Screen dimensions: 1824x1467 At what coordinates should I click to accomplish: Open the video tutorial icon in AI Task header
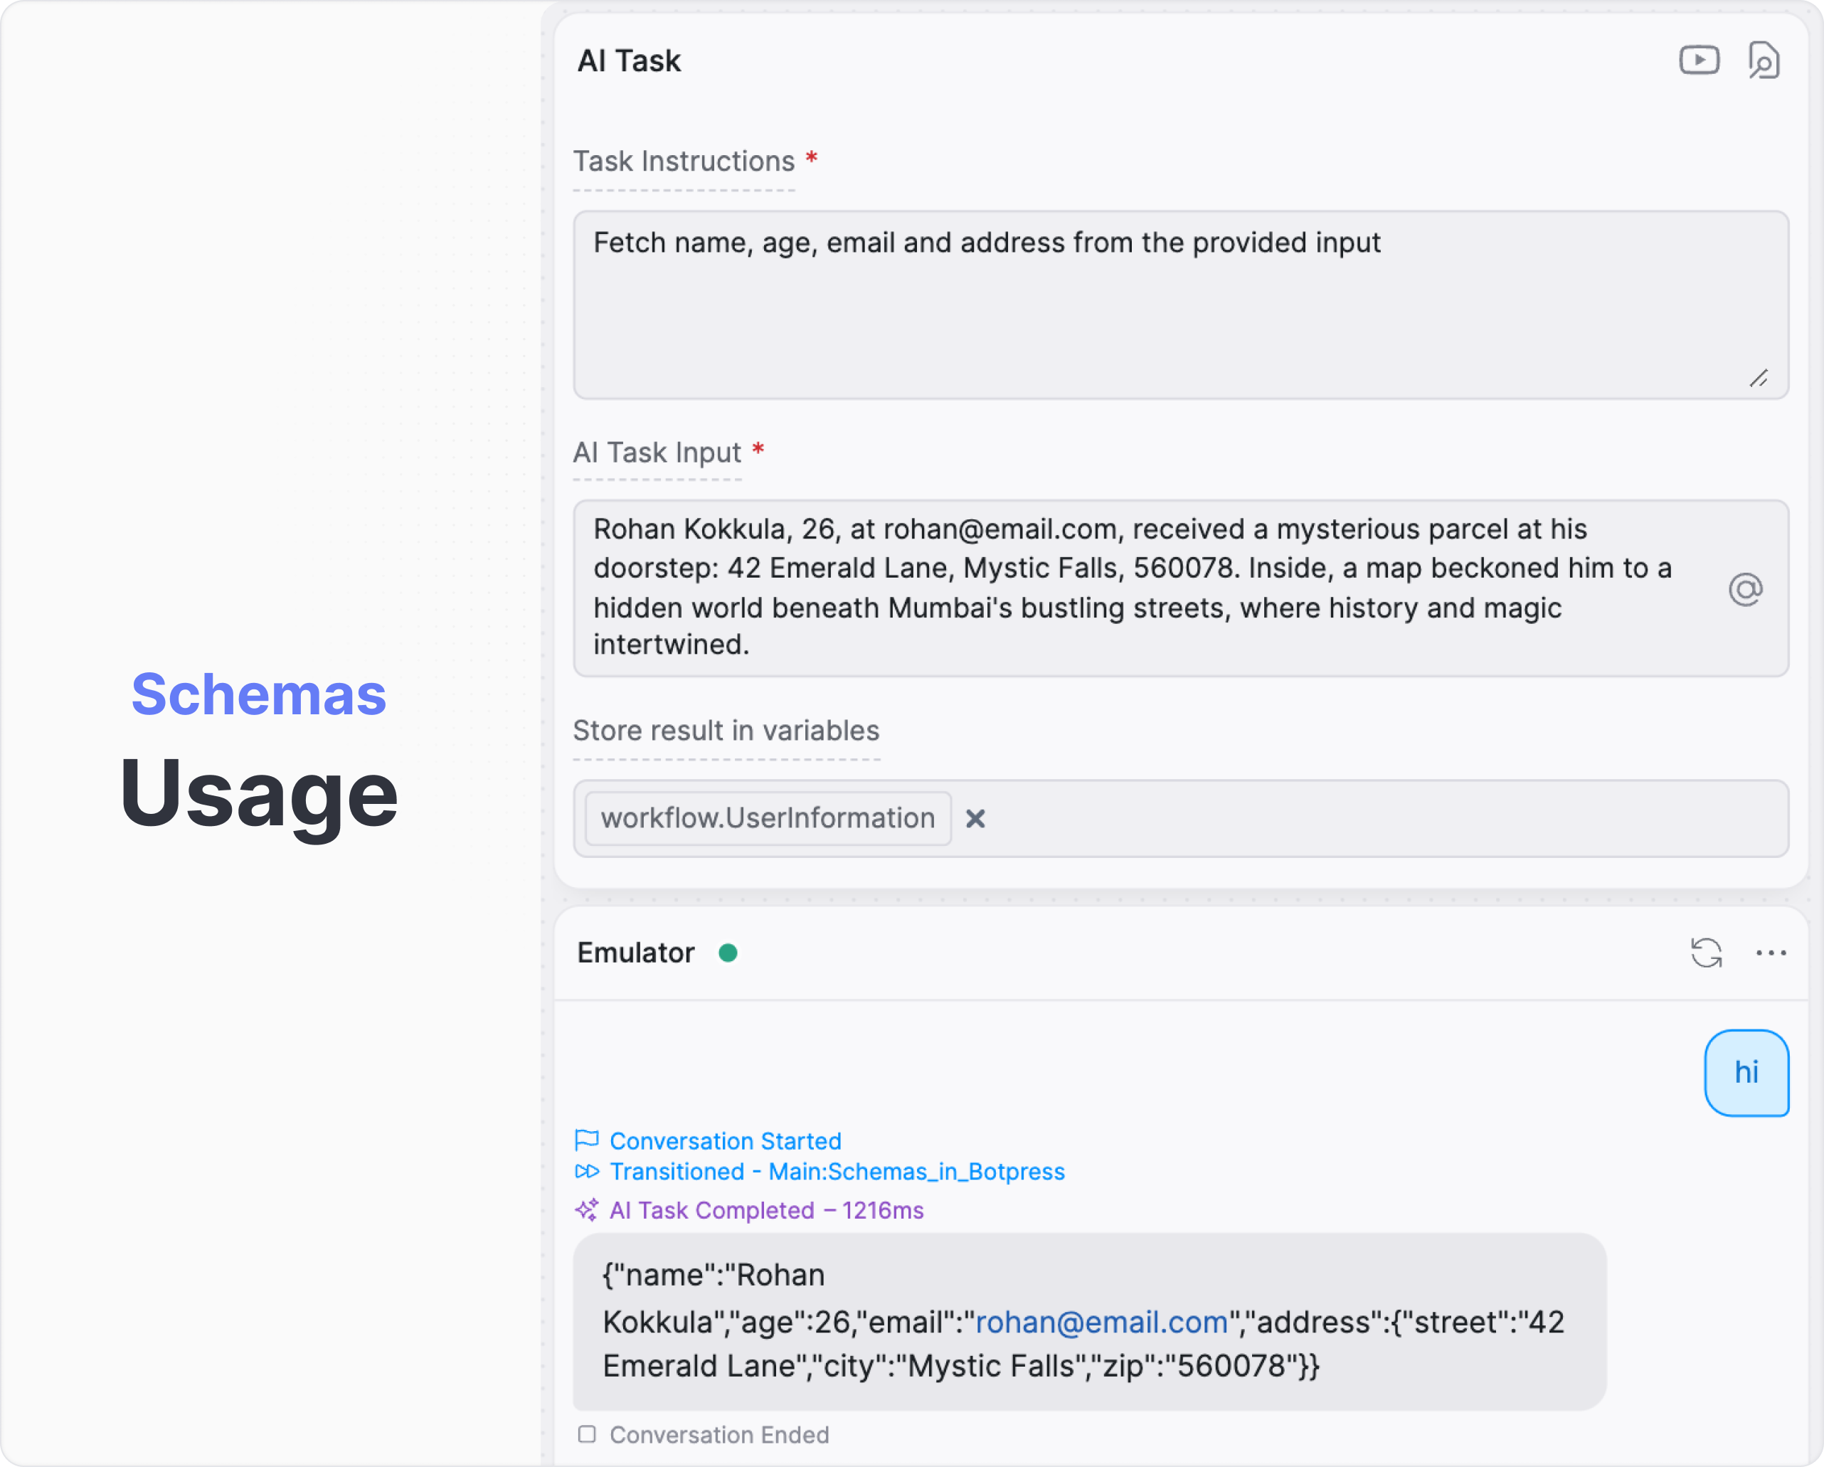1699,60
